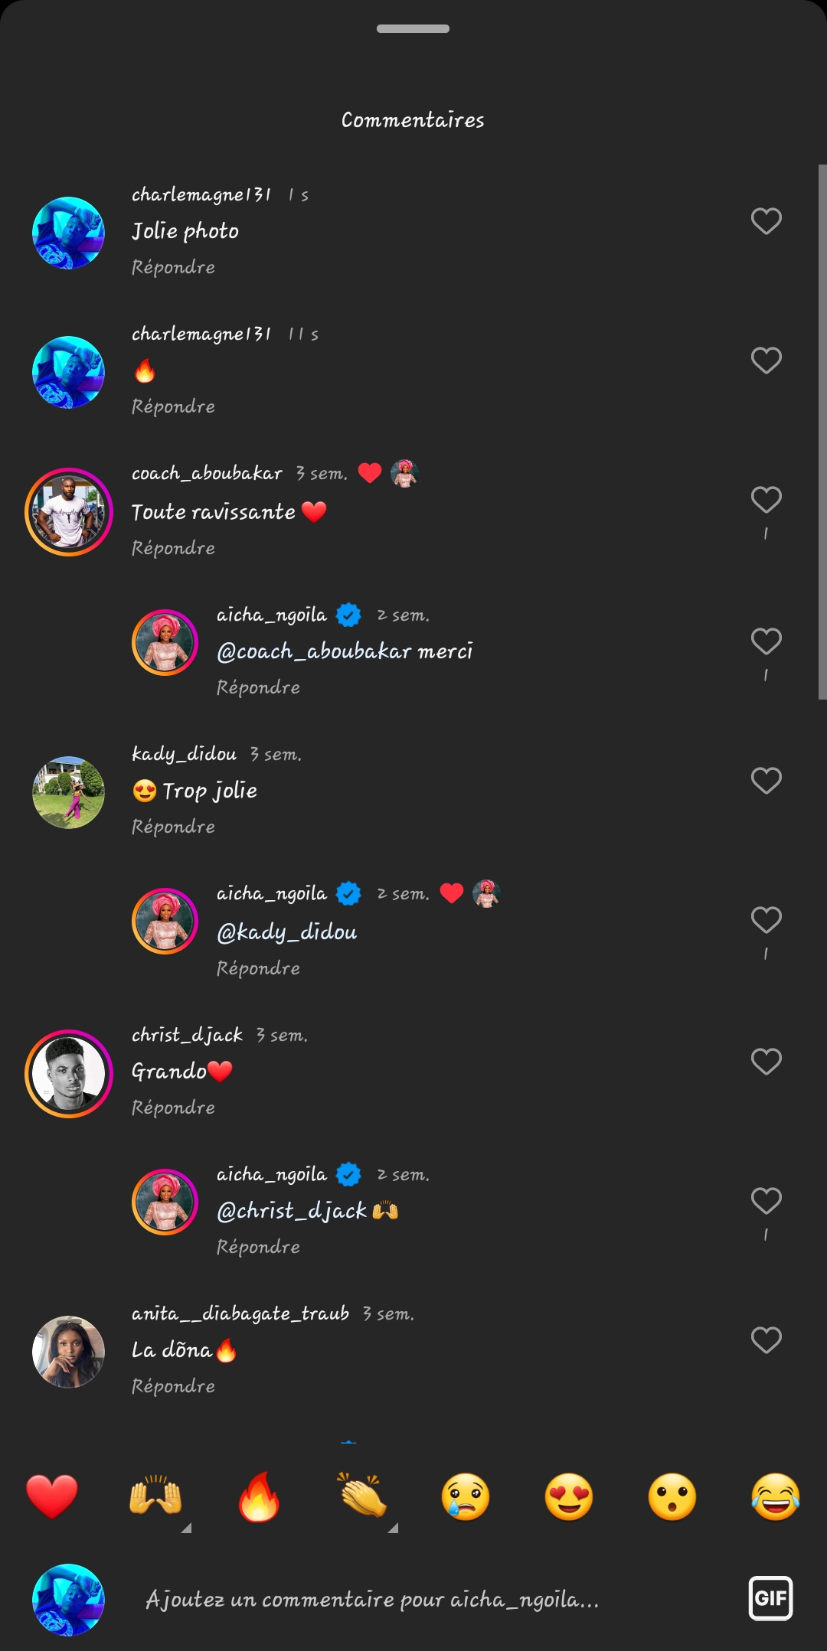Insert the raised hands quick emoji
This screenshot has width=827, height=1651.
155,1496
